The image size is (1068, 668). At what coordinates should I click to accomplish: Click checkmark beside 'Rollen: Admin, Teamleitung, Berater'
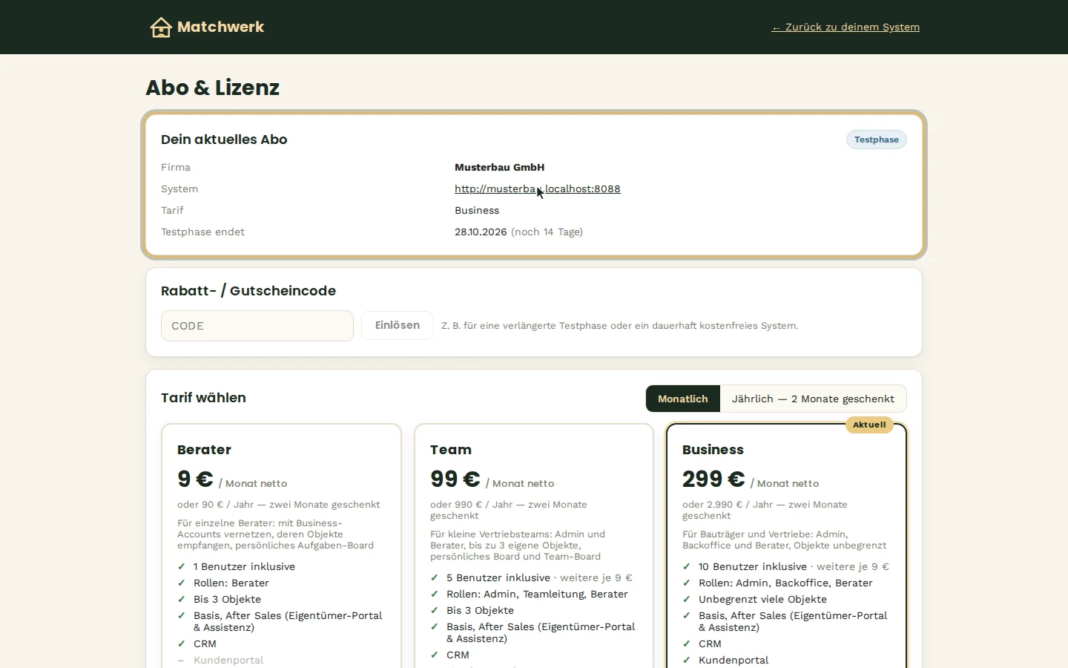pos(435,594)
